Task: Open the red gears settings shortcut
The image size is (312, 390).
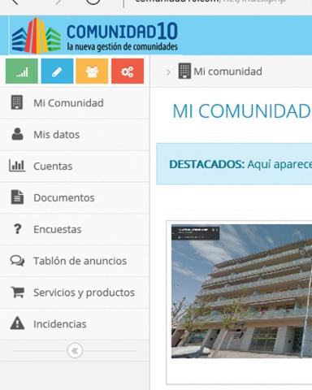Action: (128, 71)
